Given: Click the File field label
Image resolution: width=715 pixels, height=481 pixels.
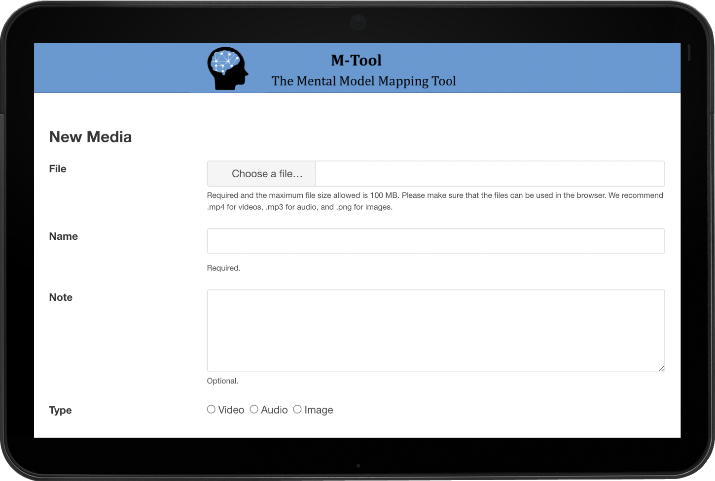Looking at the screenshot, I should click(x=58, y=168).
